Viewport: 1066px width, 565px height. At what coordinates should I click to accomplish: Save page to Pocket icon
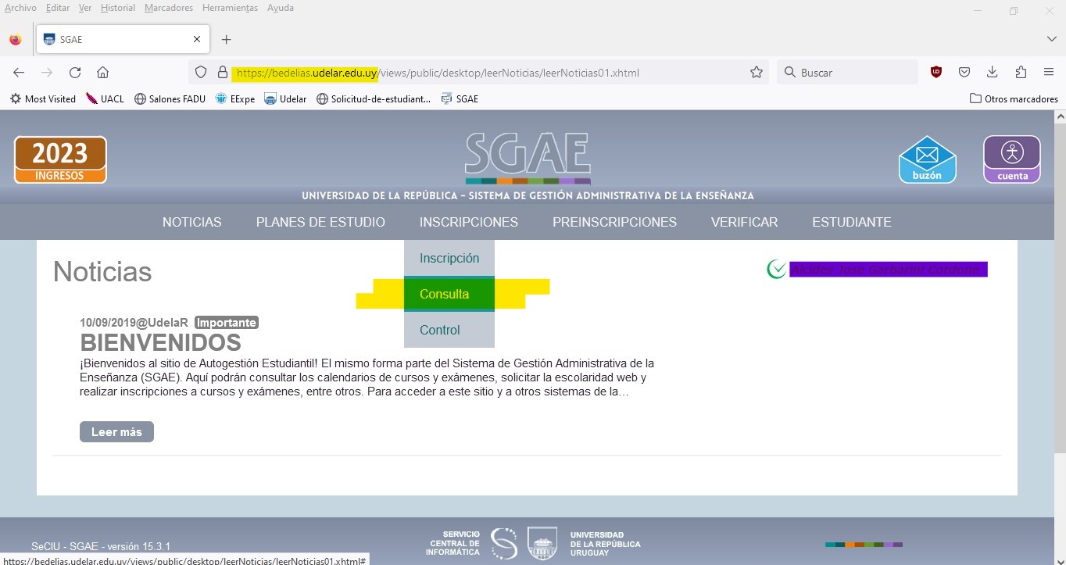pos(964,72)
